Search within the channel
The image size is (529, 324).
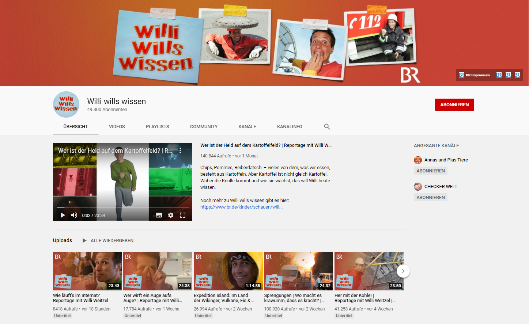(x=327, y=126)
